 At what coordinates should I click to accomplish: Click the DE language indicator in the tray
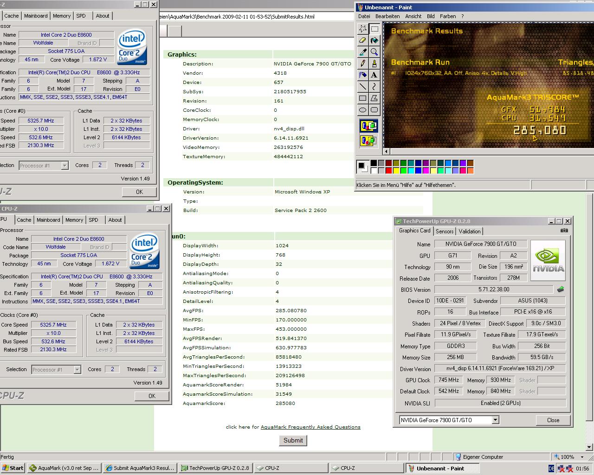pos(551,469)
